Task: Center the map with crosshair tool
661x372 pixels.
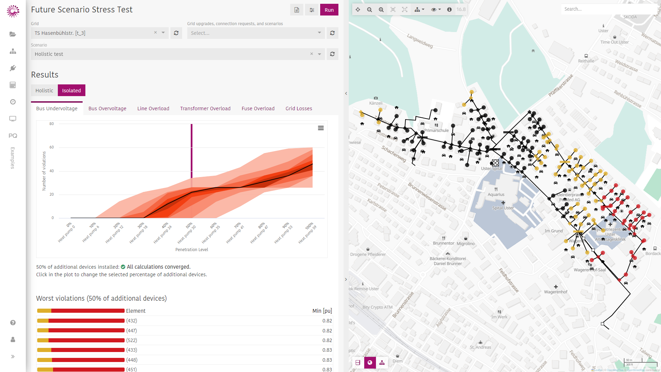Action: coord(358,10)
